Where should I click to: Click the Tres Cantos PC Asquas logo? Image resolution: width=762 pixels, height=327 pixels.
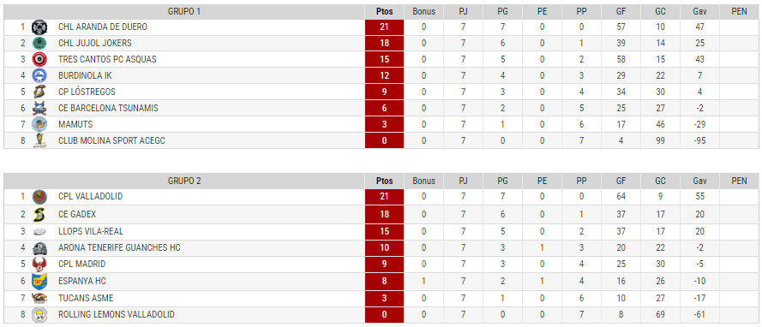39,59
